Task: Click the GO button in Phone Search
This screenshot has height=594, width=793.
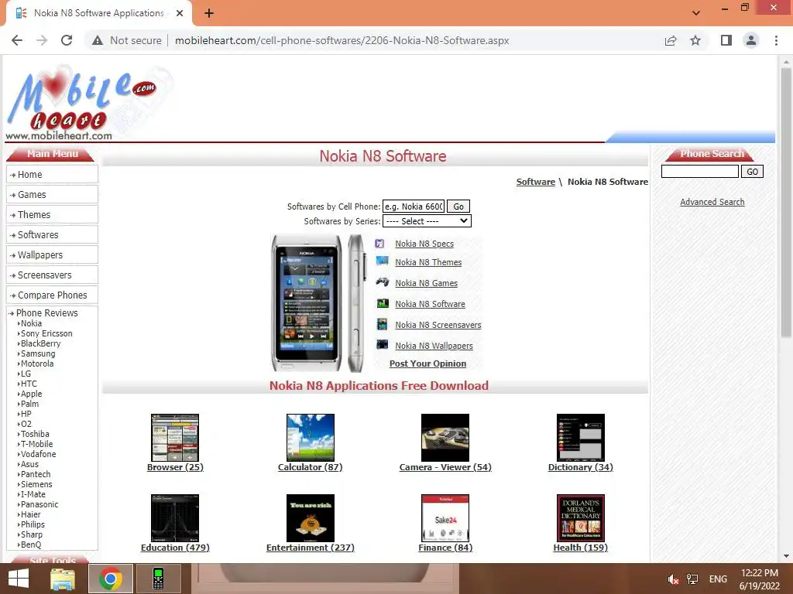Action: (x=752, y=172)
